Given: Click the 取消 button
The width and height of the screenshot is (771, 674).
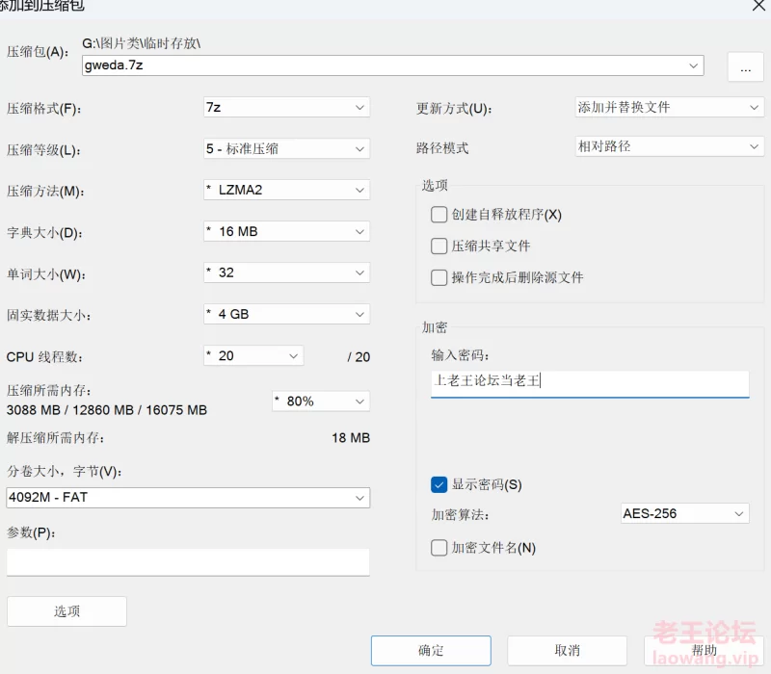Looking at the screenshot, I should (x=567, y=651).
